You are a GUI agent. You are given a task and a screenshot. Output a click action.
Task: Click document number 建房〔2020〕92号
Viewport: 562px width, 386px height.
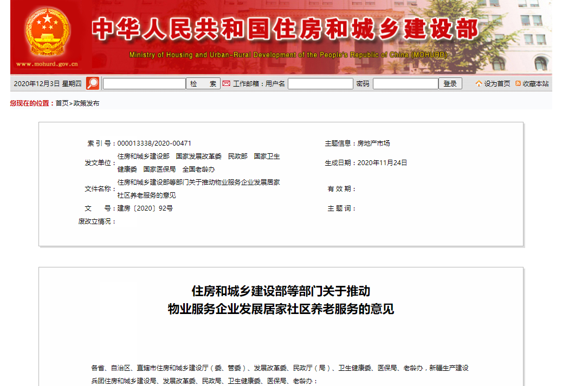(x=145, y=208)
